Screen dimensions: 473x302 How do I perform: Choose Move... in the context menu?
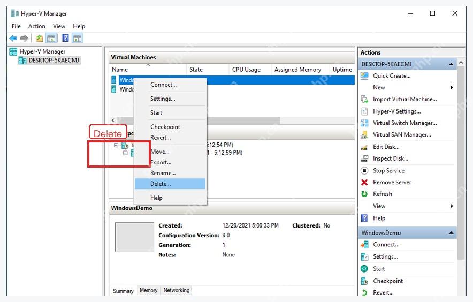pos(170,152)
